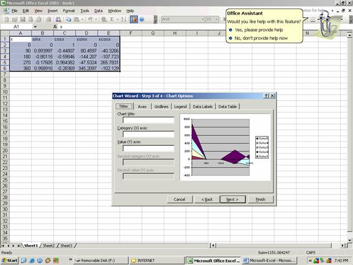Click cell with value 0.893997

(x=42, y=51)
